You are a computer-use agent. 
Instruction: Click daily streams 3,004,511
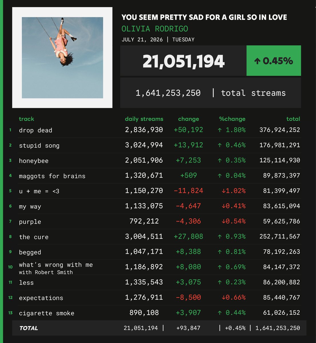click(x=144, y=236)
